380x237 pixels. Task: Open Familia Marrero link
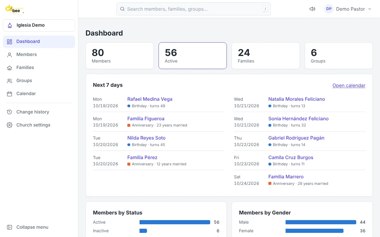coord(286,177)
